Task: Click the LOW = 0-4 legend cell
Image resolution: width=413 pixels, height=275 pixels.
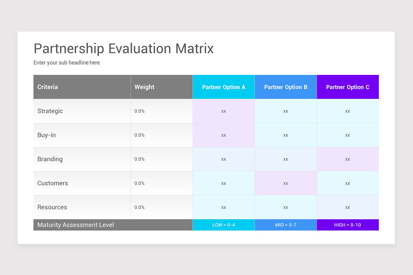Action: 224,225
